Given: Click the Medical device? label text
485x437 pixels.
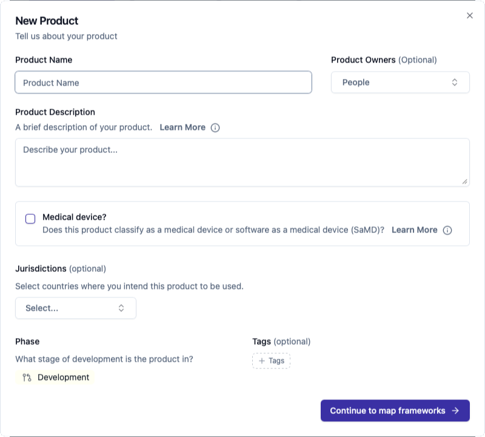Looking at the screenshot, I should tap(75, 217).
